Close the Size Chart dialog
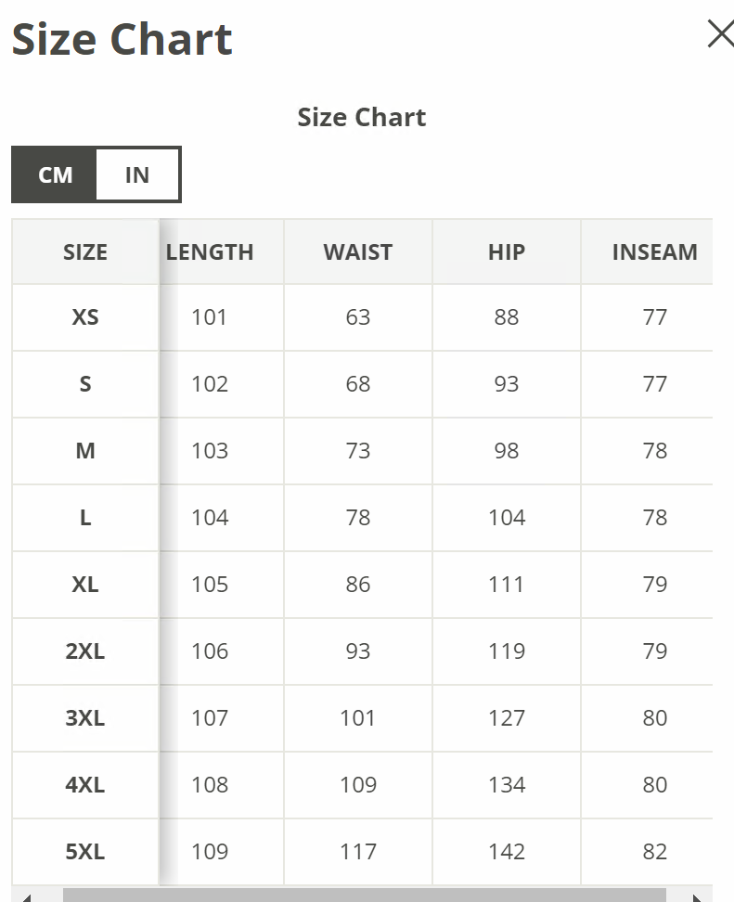The image size is (734, 902). coord(720,34)
